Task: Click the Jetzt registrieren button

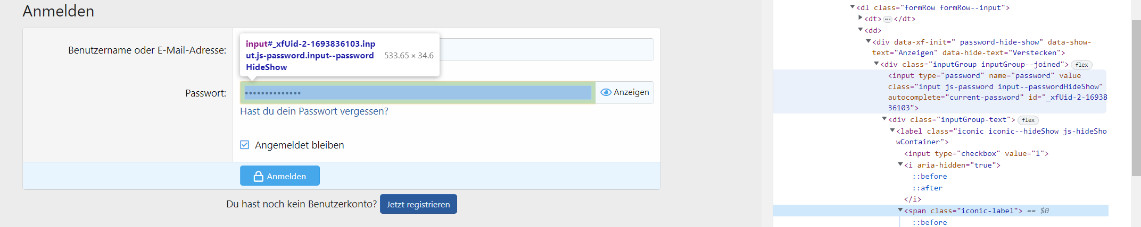Action: (x=418, y=204)
